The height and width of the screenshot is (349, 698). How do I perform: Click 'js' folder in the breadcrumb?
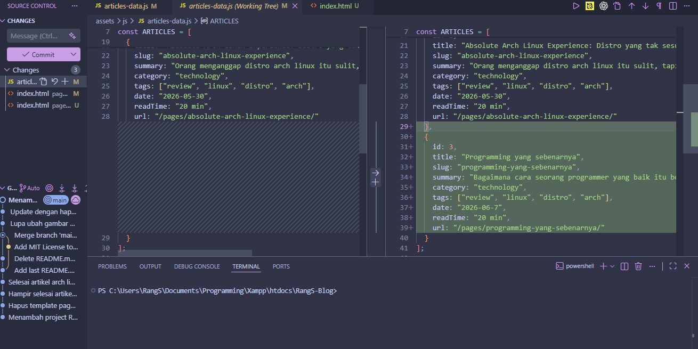pos(125,21)
